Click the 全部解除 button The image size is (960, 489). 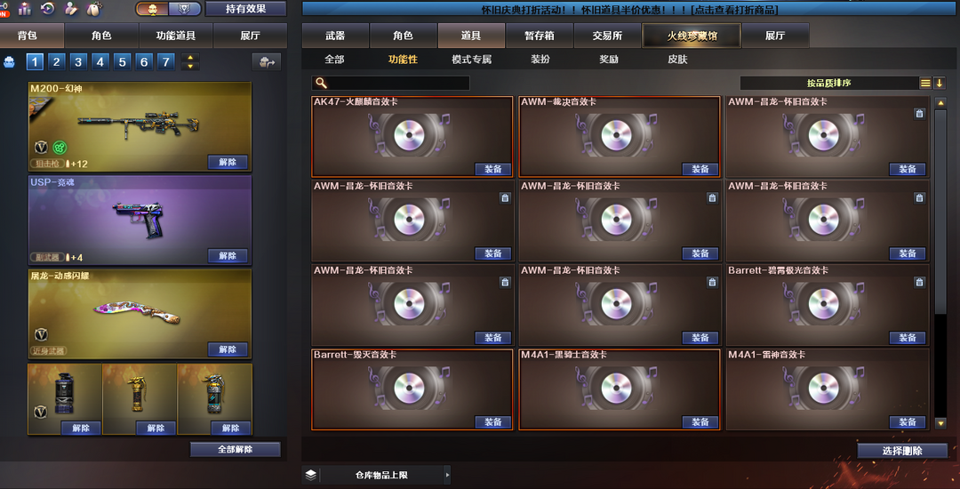(235, 449)
